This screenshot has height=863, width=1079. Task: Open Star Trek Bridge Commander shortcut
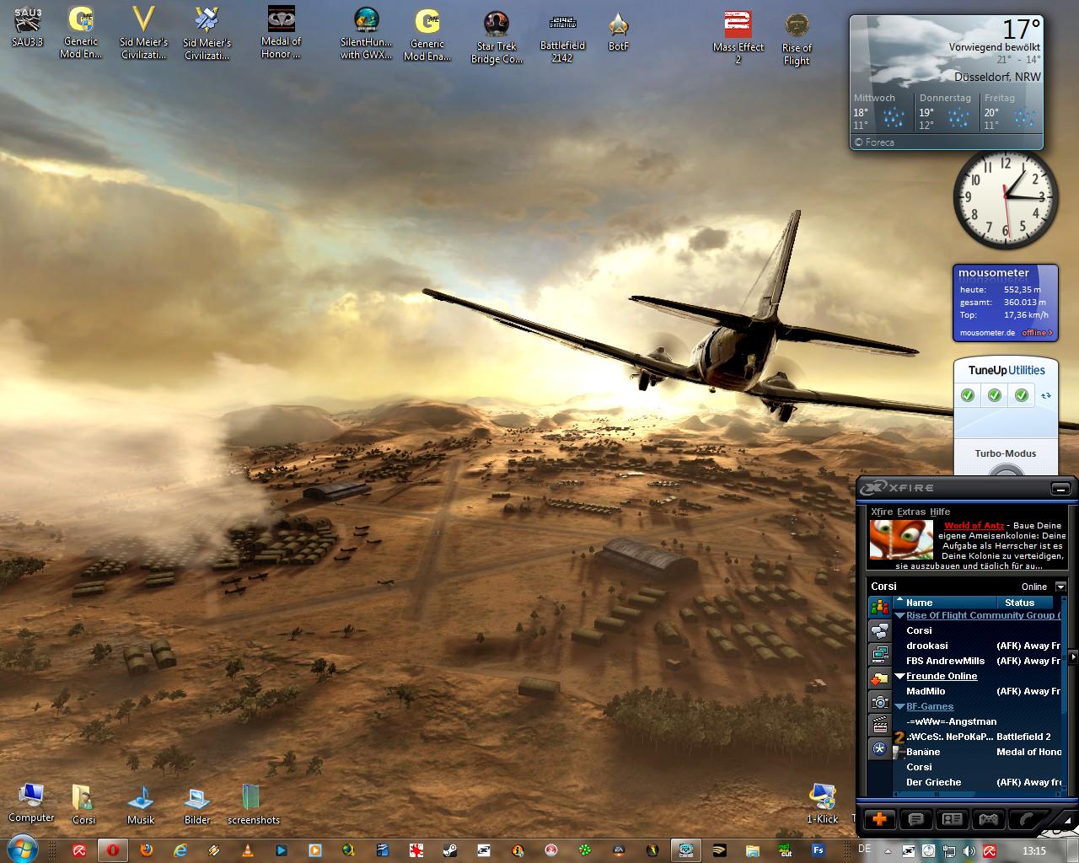click(x=497, y=37)
